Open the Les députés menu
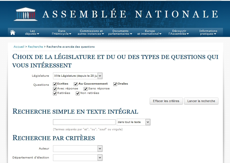230x163 pixels. pos(32,32)
